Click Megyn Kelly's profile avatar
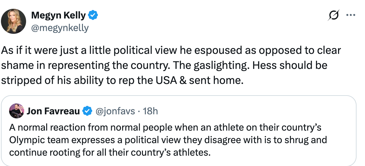 click(x=14, y=21)
